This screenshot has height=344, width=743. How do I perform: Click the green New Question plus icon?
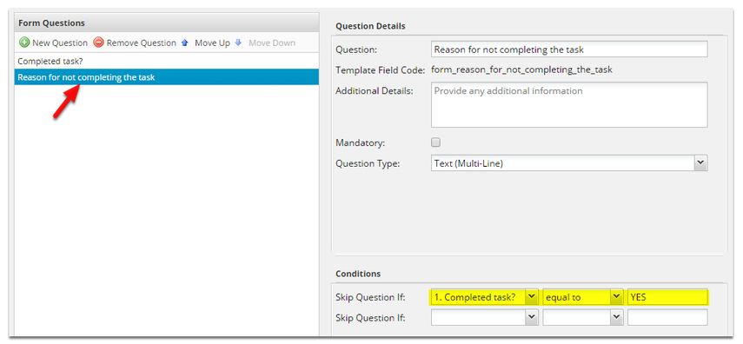24,43
